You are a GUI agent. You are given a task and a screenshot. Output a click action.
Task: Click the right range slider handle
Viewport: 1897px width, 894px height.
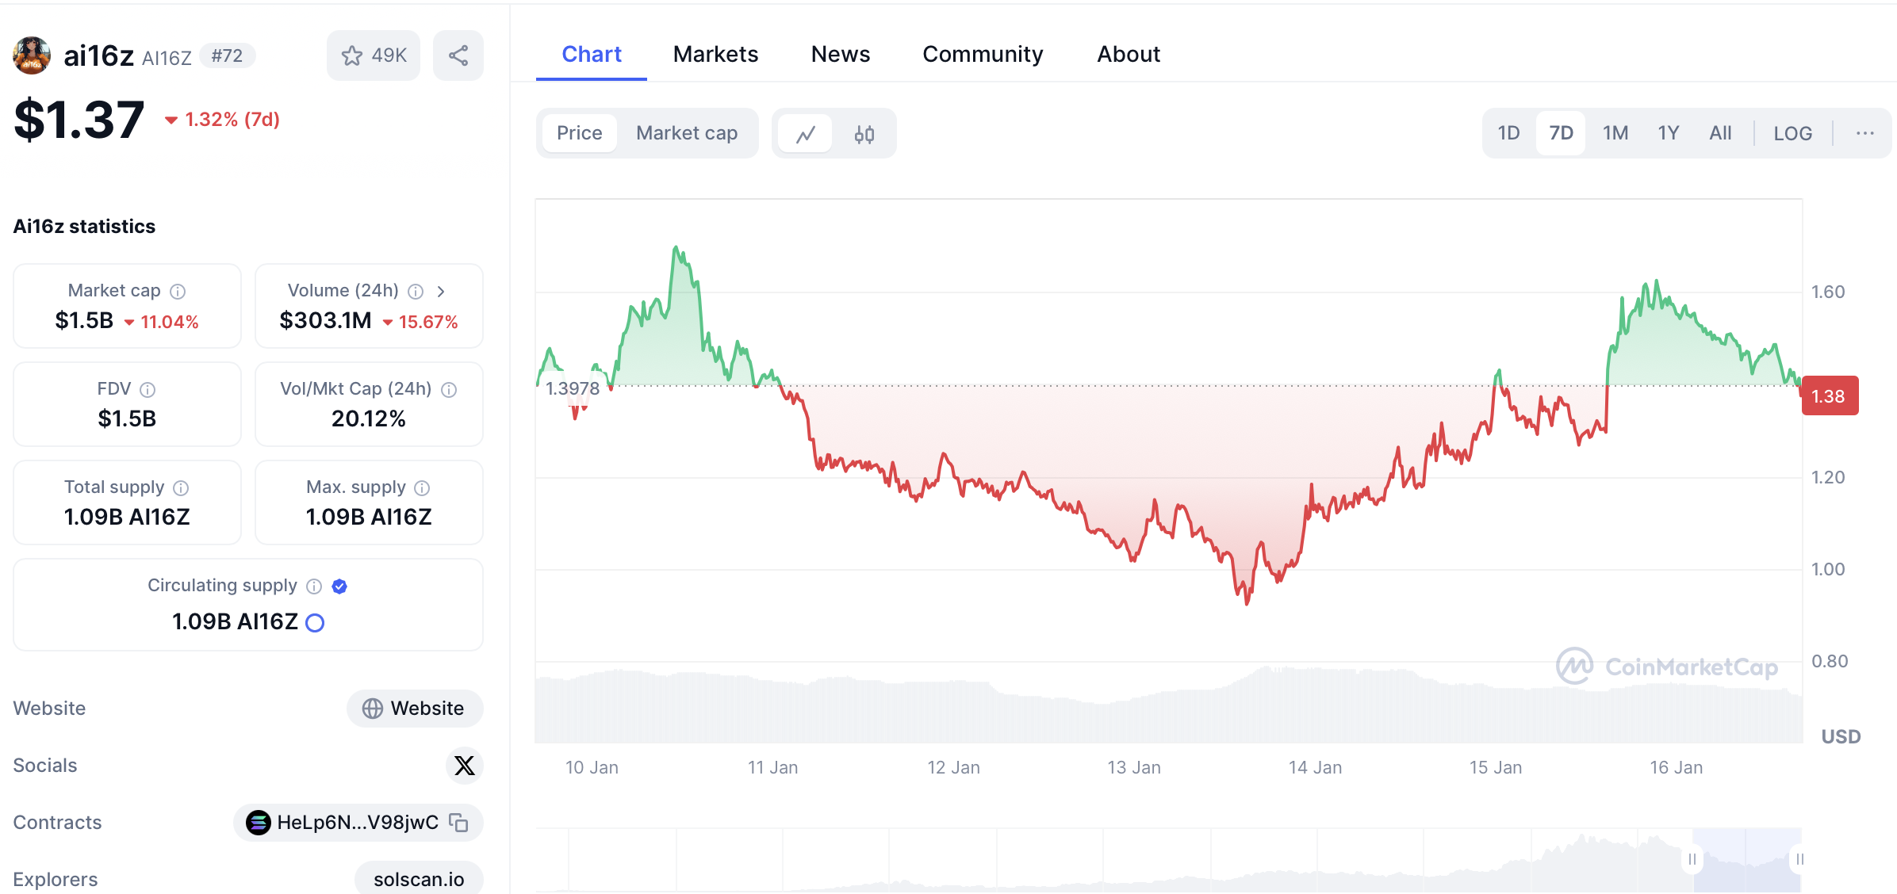1799,859
